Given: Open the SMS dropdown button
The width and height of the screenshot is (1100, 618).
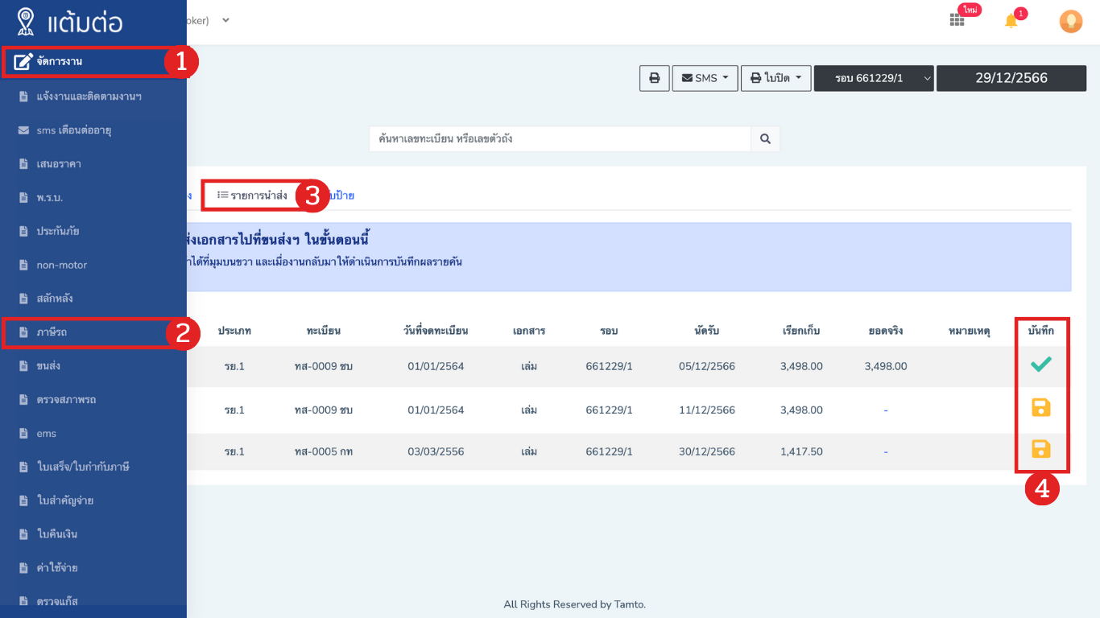Looking at the screenshot, I should pyautogui.click(x=705, y=78).
